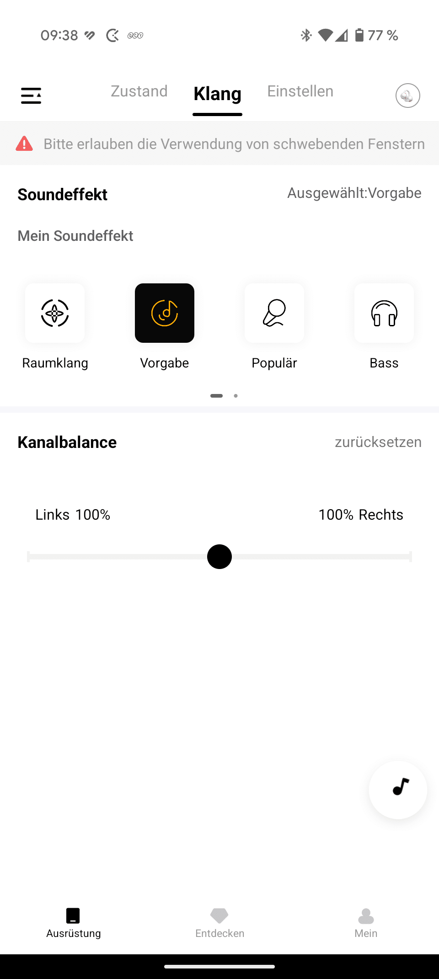Tap the floating music note button
The width and height of the screenshot is (439, 979).
[x=398, y=789]
